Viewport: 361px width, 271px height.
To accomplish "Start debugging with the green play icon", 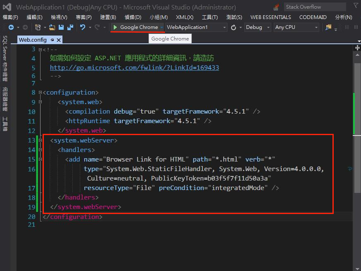I will (115, 27).
